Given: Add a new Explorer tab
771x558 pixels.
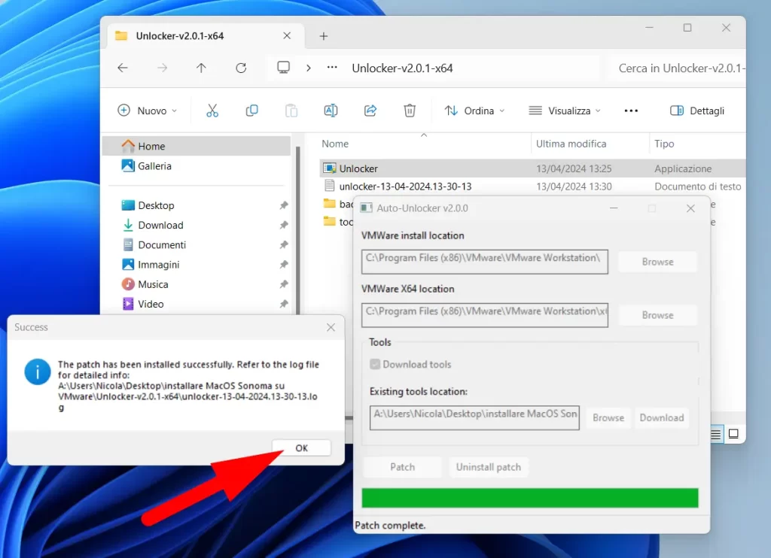Looking at the screenshot, I should pyautogui.click(x=324, y=36).
